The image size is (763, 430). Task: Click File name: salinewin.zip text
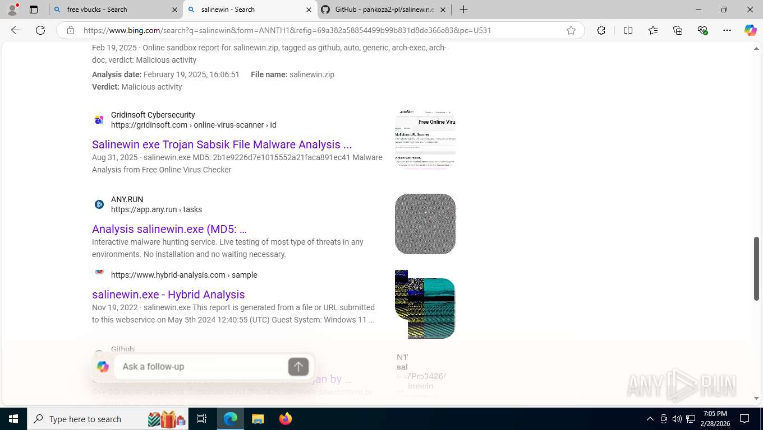292,74
